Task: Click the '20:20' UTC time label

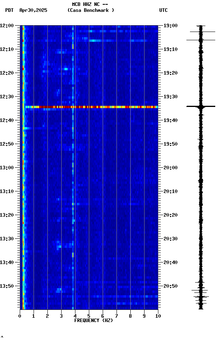Action: 171,215
